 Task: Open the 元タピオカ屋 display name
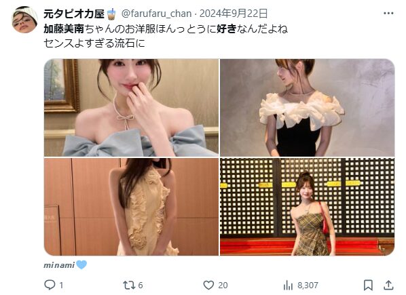74,14
